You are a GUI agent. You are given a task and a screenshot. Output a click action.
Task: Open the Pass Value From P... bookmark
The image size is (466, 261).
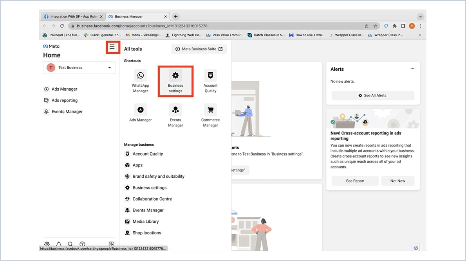tap(225, 35)
